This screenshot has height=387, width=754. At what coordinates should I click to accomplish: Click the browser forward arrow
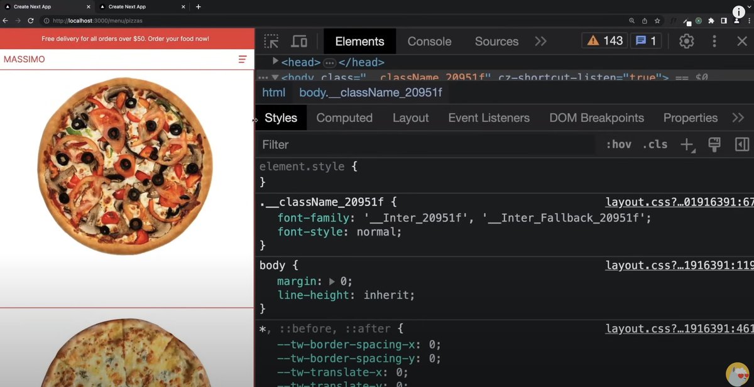(x=18, y=21)
